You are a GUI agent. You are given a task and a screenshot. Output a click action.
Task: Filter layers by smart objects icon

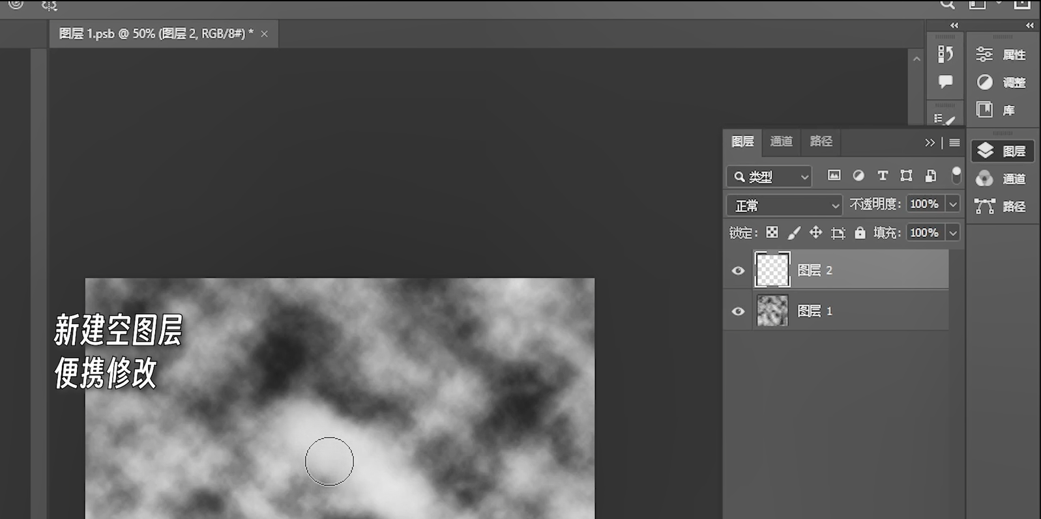pos(931,175)
